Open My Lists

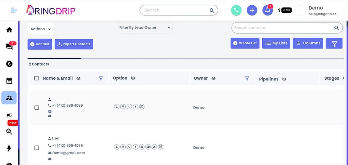pyautogui.click(x=276, y=43)
